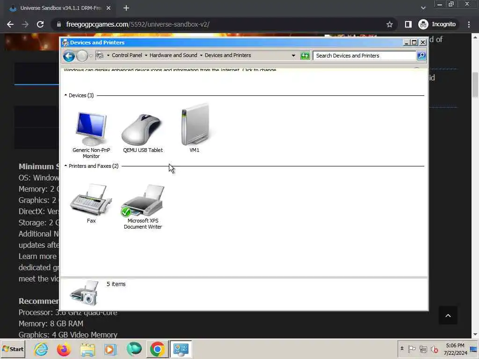Click the Control Panel breadcrumb

tap(127, 55)
